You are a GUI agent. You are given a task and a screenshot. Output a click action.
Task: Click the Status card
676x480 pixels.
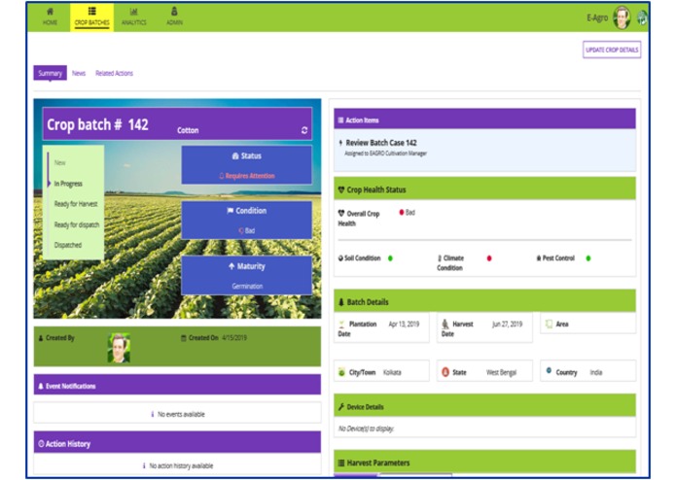(x=247, y=165)
